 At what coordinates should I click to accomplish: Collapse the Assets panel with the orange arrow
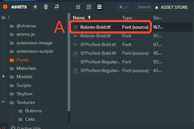click(x=5, y=7)
